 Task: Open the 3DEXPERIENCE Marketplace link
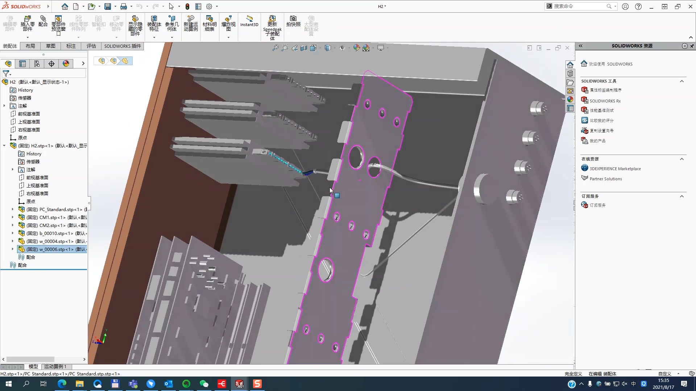pos(615,169)
